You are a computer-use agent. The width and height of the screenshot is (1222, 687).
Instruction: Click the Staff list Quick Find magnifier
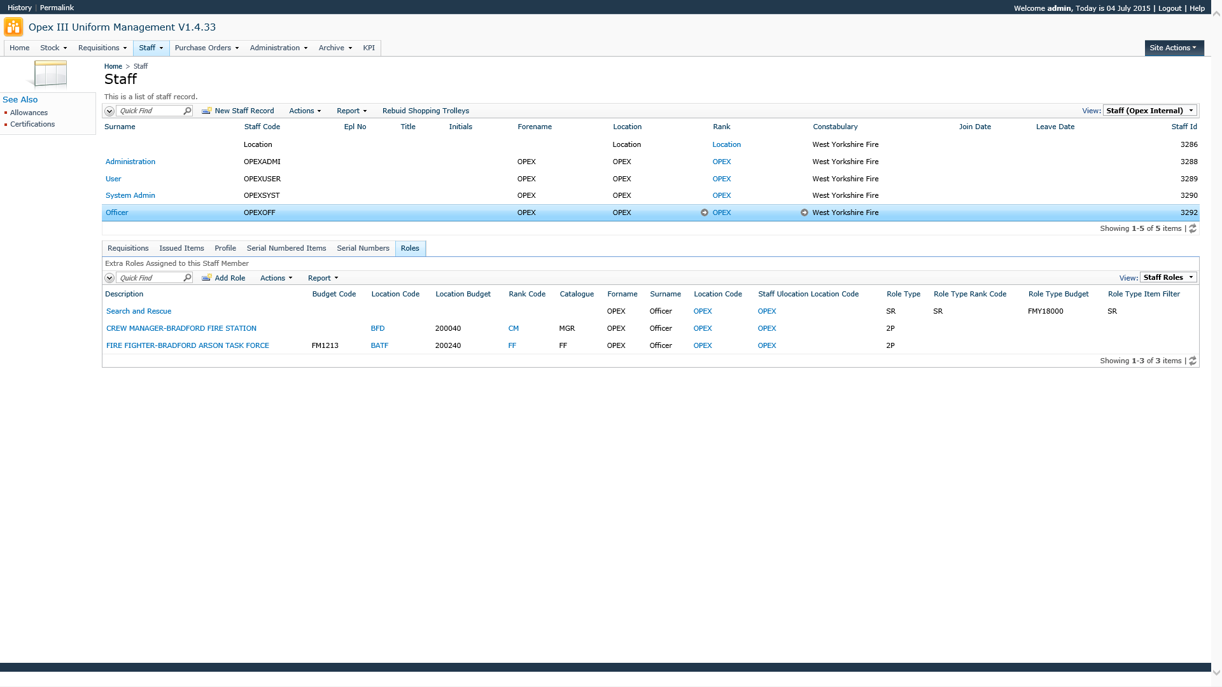[187, 111]
